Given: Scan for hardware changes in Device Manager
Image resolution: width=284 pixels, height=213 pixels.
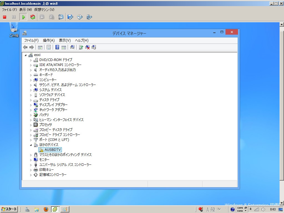Looking at the screenshot, I should (72, 47).
